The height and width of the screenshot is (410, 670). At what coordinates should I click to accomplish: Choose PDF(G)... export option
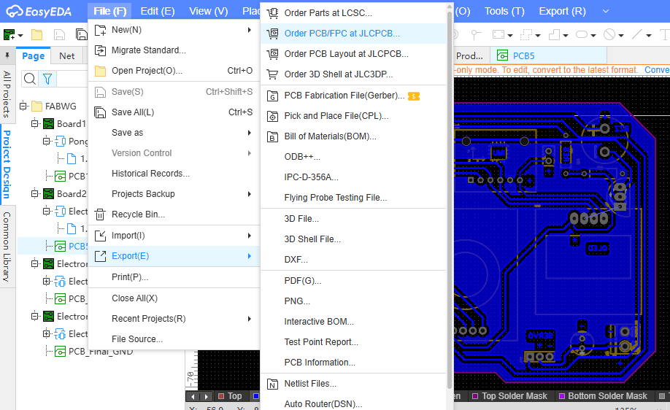tap(353, 281)
